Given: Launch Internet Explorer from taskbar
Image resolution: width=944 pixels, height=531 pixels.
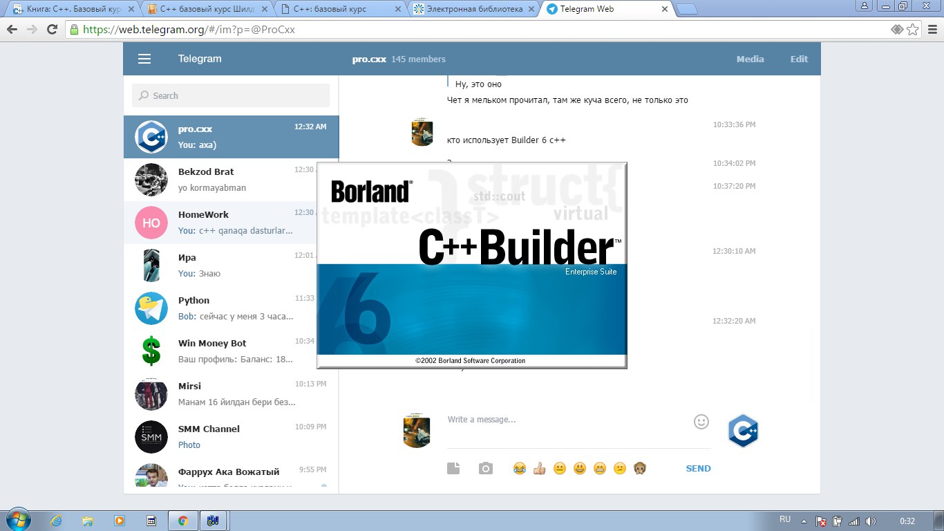Looking at the screenshot, I should pos(57,521).
